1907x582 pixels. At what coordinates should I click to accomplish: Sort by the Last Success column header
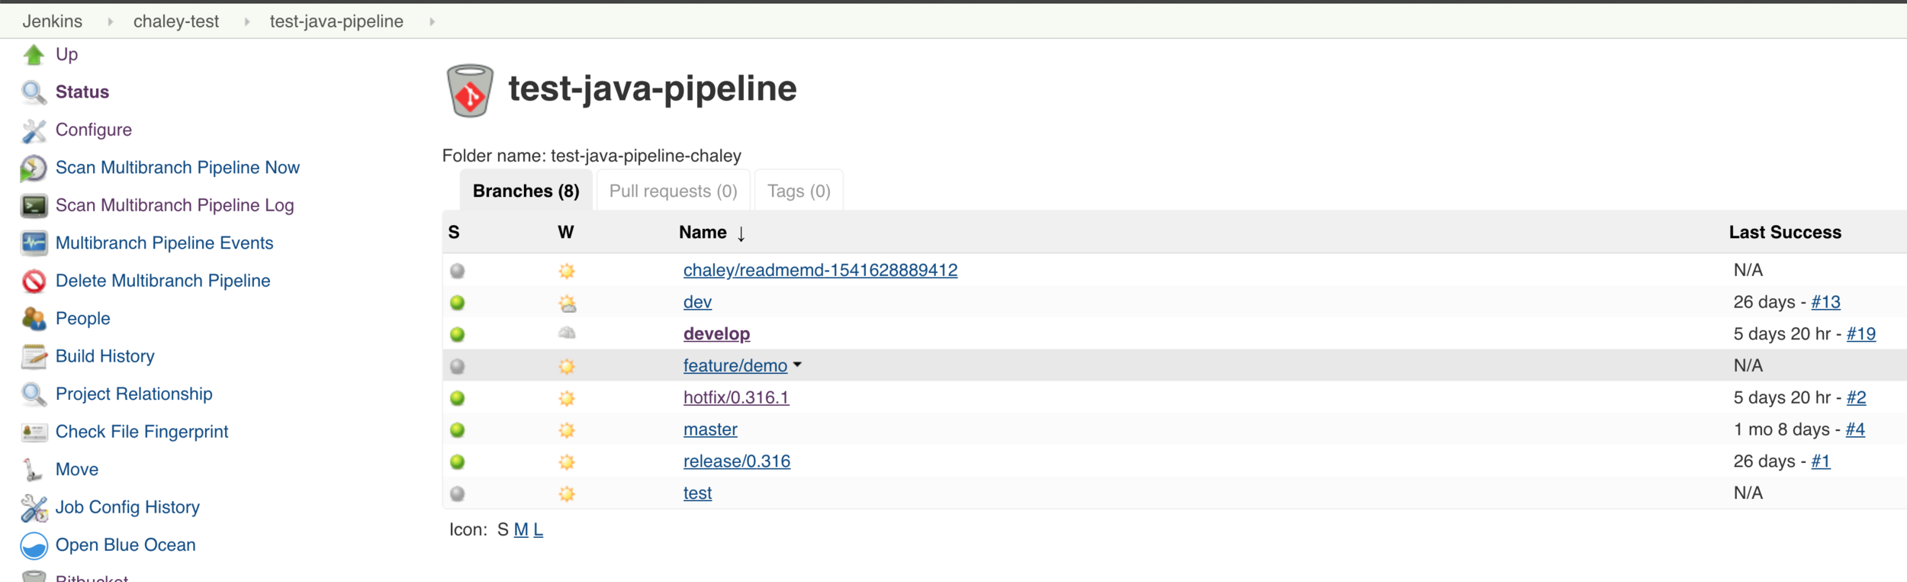(1785, 233)
